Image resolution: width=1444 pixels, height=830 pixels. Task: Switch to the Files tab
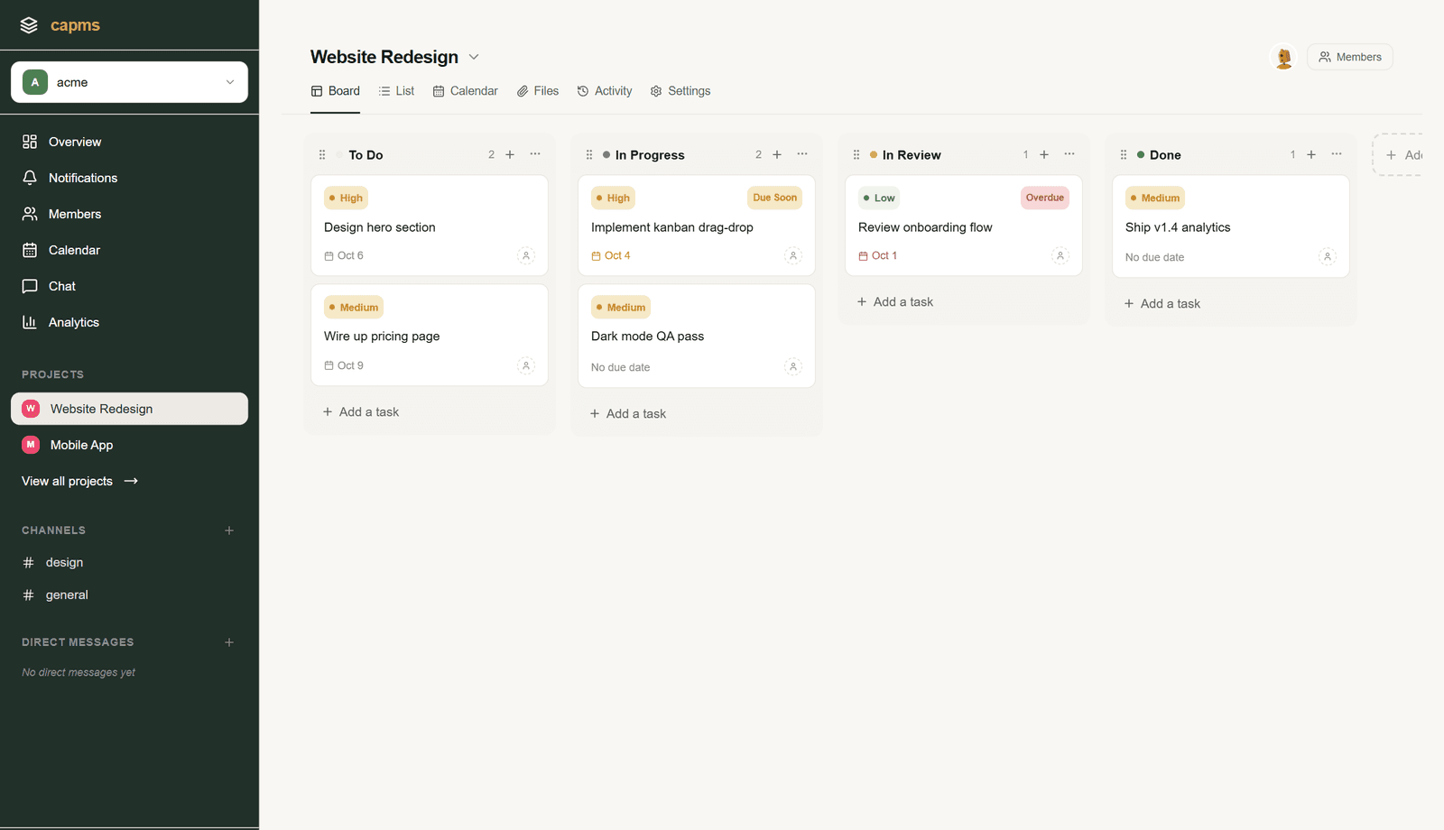pyautogui.click(x=537, y=91)
